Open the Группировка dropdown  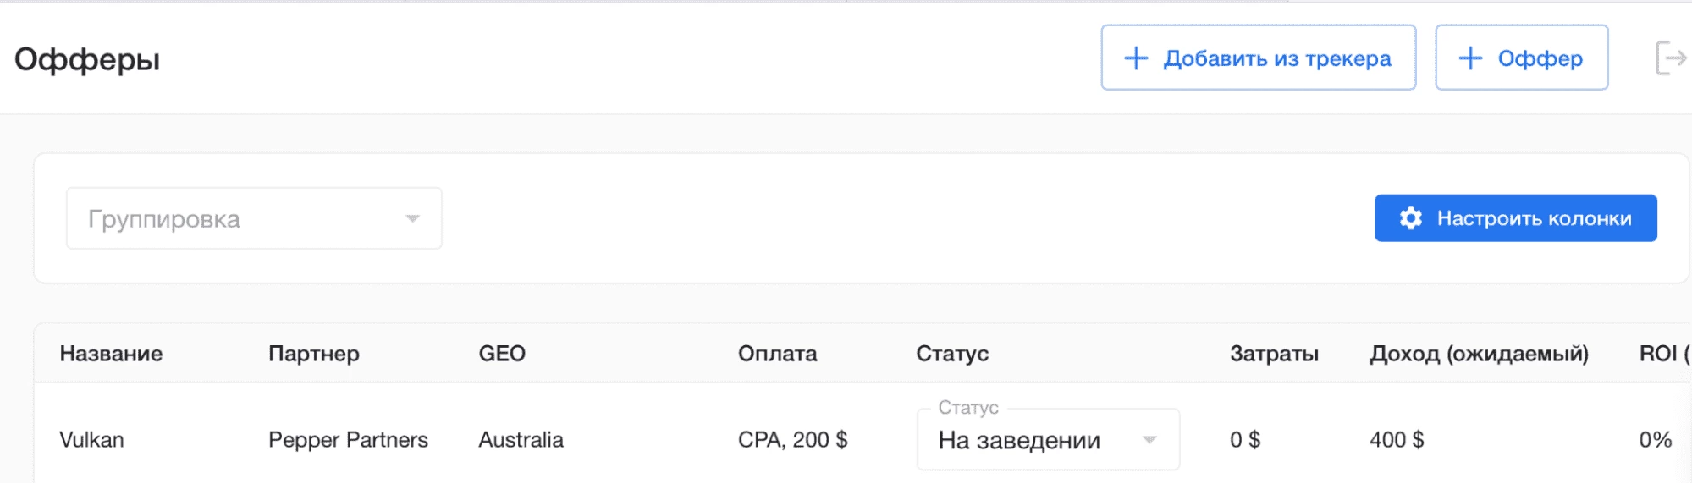tap(254, 218)
